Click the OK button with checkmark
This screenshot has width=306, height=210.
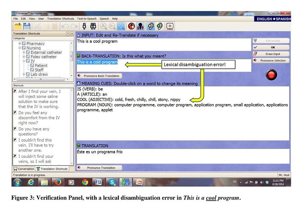pyautogui.click(x=270, y=47)
